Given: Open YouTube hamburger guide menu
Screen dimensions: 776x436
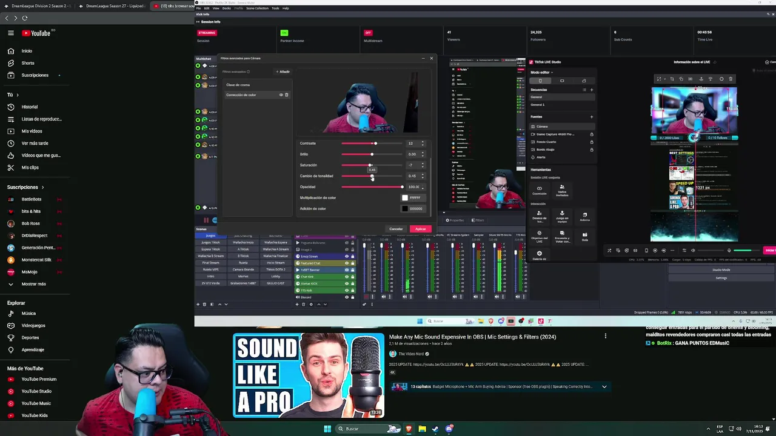Looking at the screenshot, I should pos(10,33).
